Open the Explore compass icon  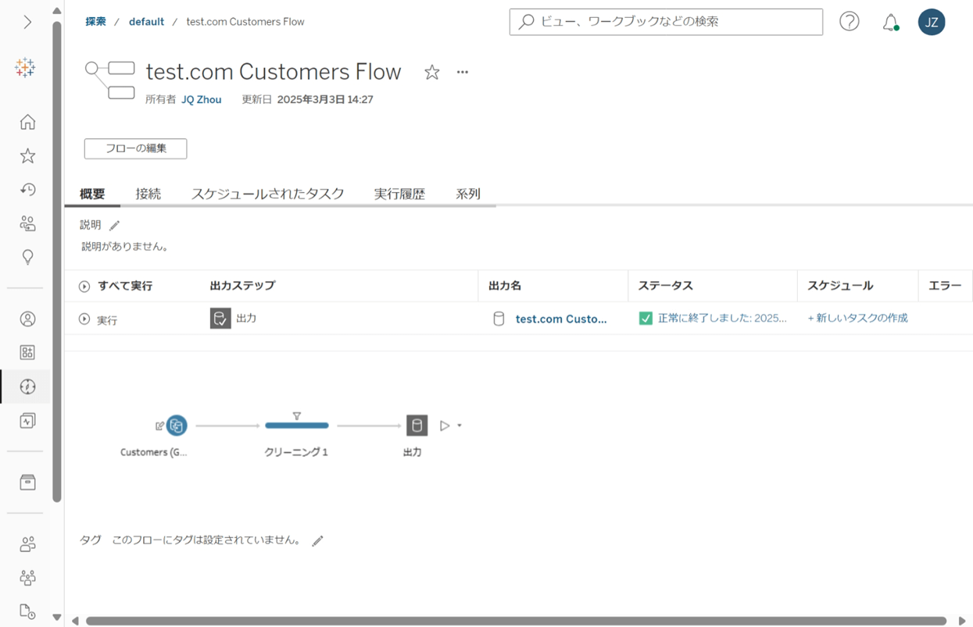point(27,387)
